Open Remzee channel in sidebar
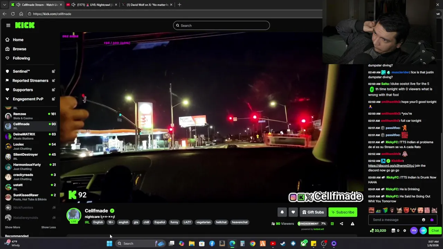Viewport: 443px width, 249px height. [x=30, y=116]
